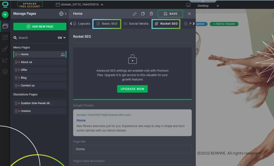This screenshot has width=274, height=166.
Task: Click ADD NEW PAGE button
Action: pos(40,27)
